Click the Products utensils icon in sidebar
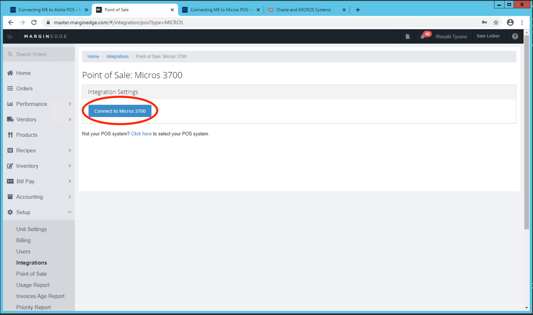The height and width of the screenshot is (315, 533). click(x=10, y=135)
